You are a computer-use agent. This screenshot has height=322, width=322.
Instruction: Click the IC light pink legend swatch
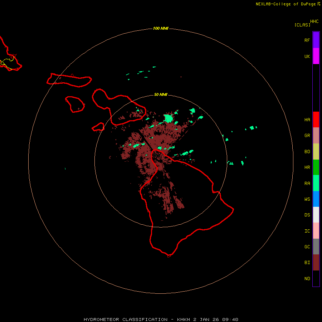[316, 231]
